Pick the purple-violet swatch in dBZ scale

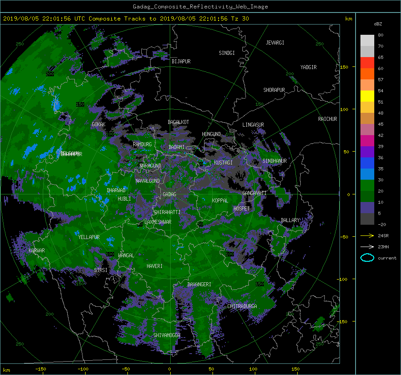(x=367, y=152)
